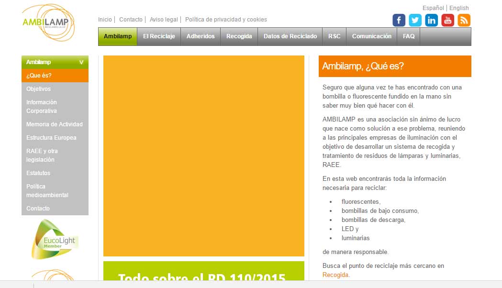Click the EucoLight Member badge
This screenshot has height=288, width=502.
[x=55, y=239]
